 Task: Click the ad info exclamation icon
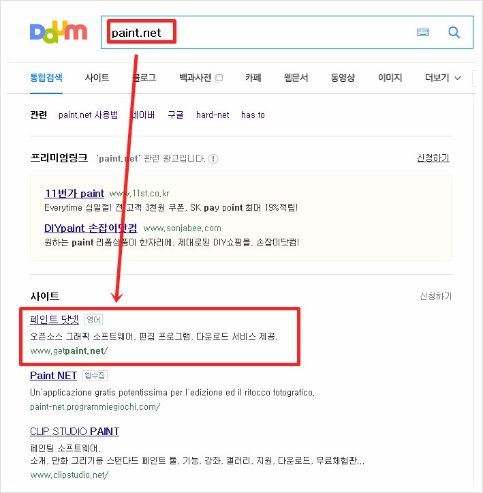pos(213,159)
